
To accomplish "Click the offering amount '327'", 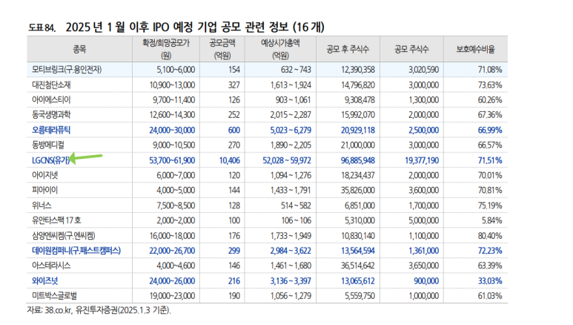I will tap(234, 85).
